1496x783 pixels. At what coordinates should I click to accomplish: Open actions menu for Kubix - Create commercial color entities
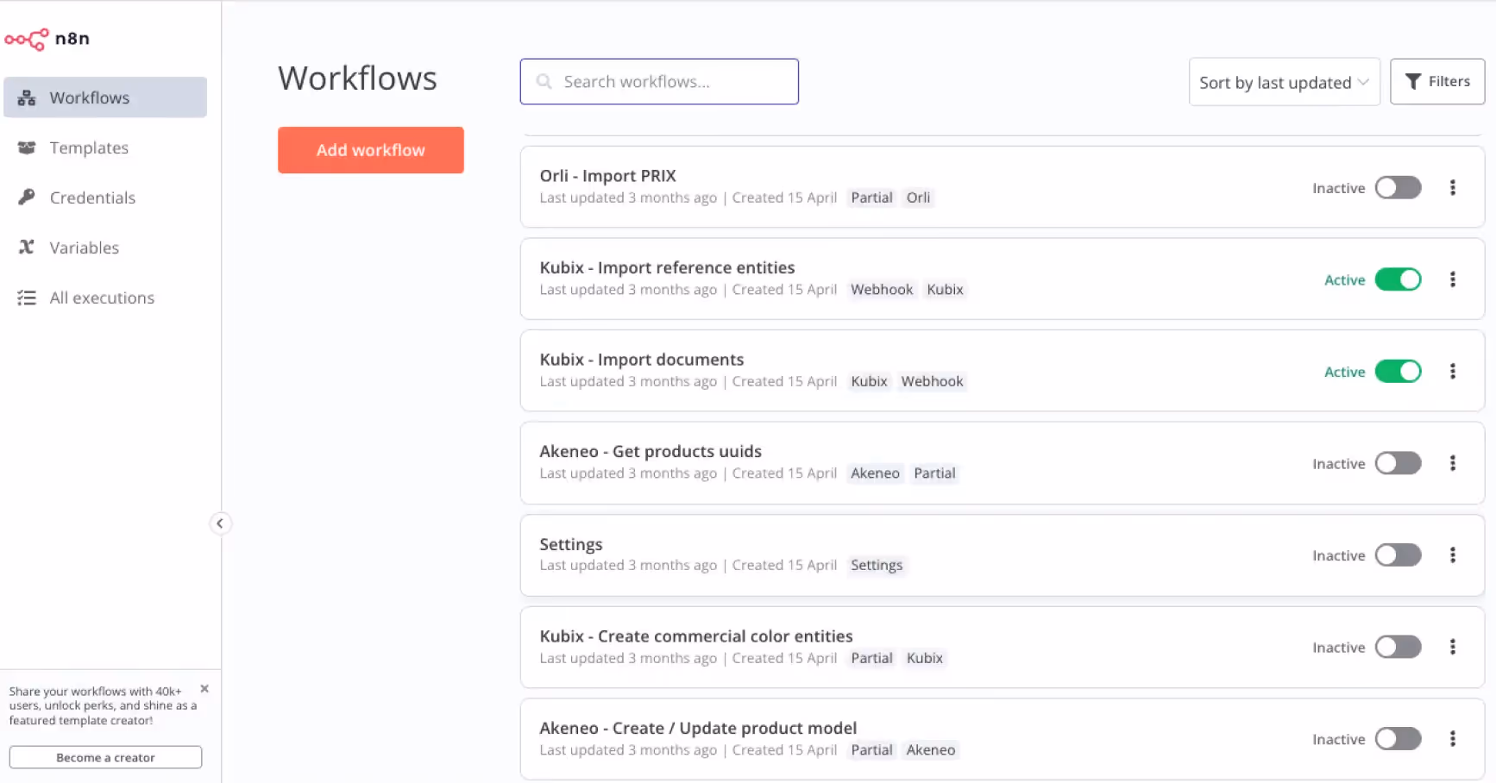(x=1453, y=647)
